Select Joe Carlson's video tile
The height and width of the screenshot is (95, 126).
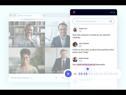27,34
